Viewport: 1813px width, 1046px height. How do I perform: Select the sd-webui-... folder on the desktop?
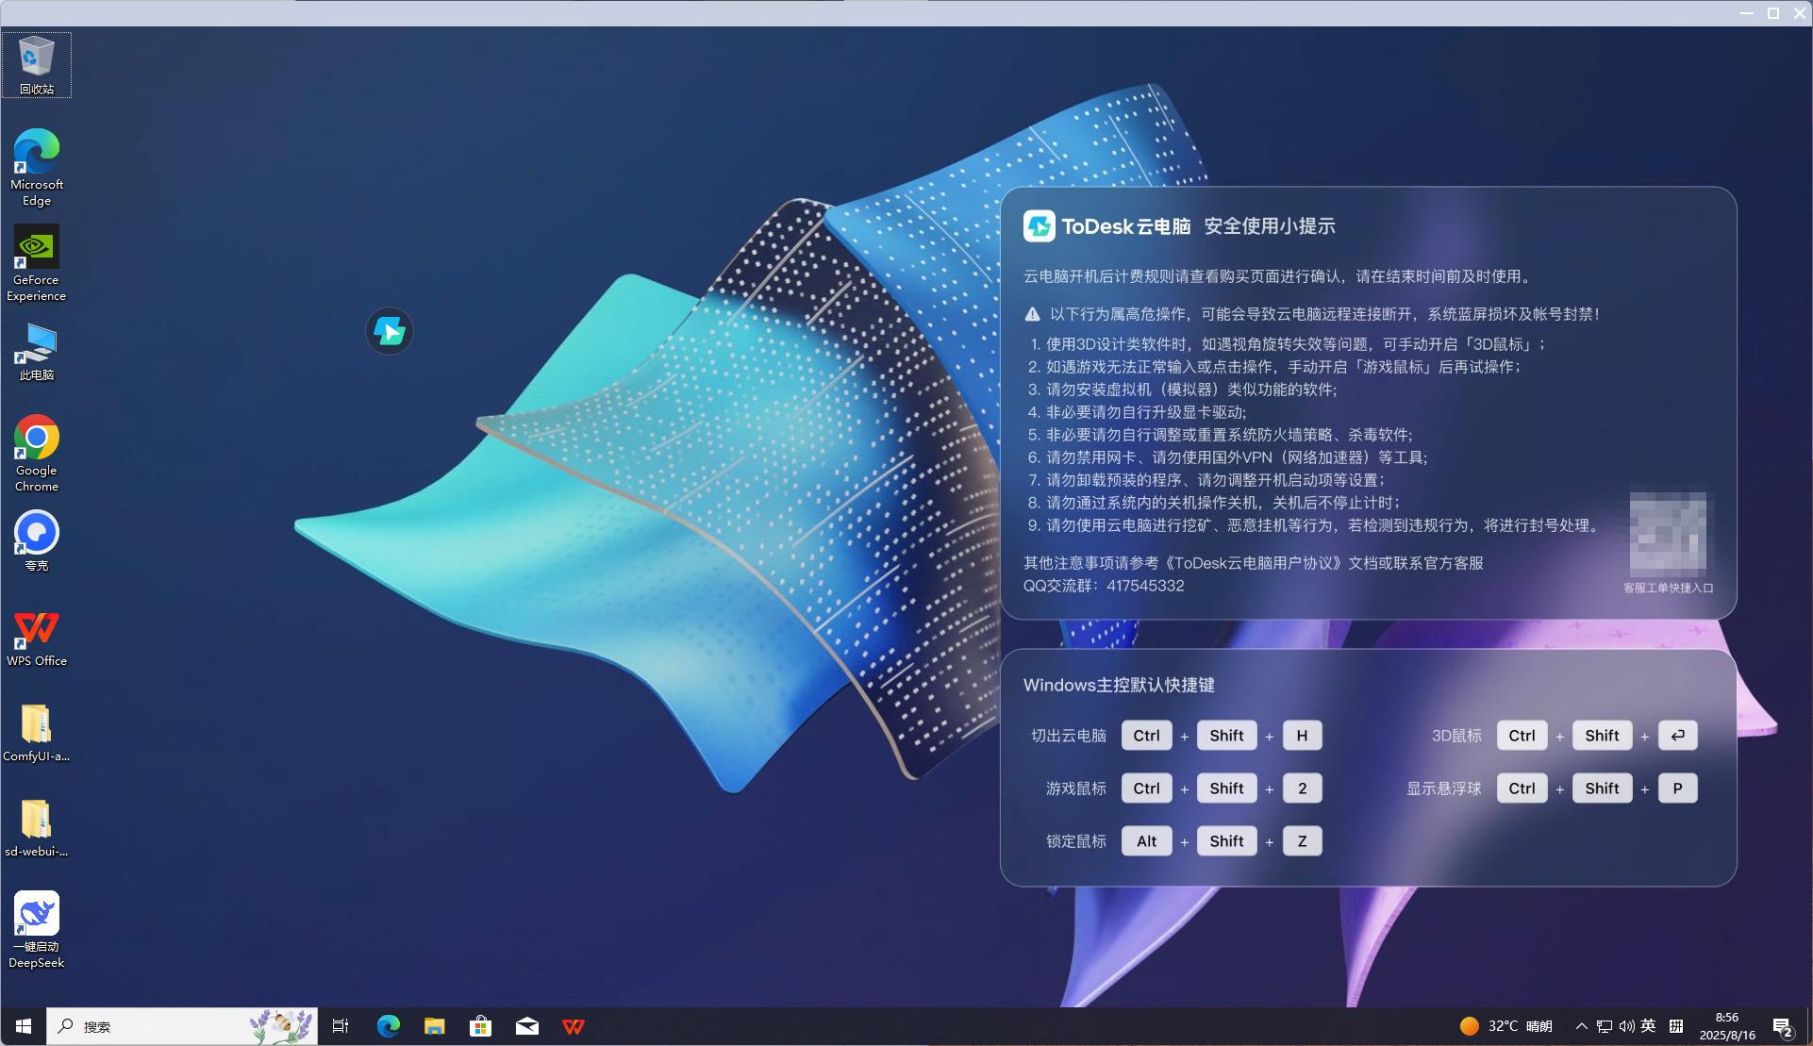pos(37,828)
